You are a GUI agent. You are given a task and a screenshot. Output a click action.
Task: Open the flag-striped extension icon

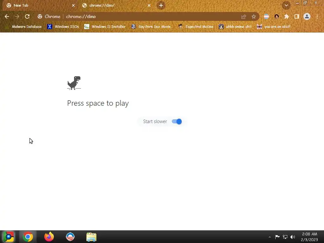pyautogui.click(x=266, y=16)
